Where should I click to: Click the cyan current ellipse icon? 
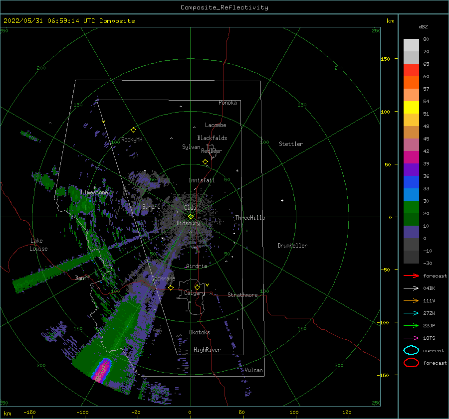click(411, 350)
